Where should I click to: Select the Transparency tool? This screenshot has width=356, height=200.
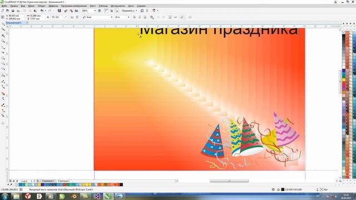coord(3,99)
